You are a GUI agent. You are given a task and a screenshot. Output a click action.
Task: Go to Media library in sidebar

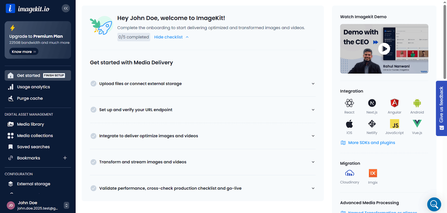(30, 124)
